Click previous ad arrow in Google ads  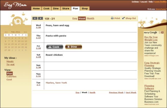[160, 33]
